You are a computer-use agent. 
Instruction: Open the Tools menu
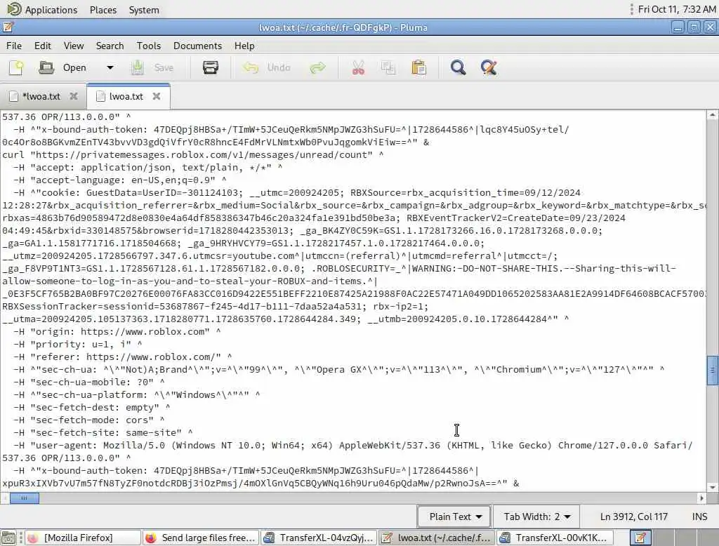point(149,46)
